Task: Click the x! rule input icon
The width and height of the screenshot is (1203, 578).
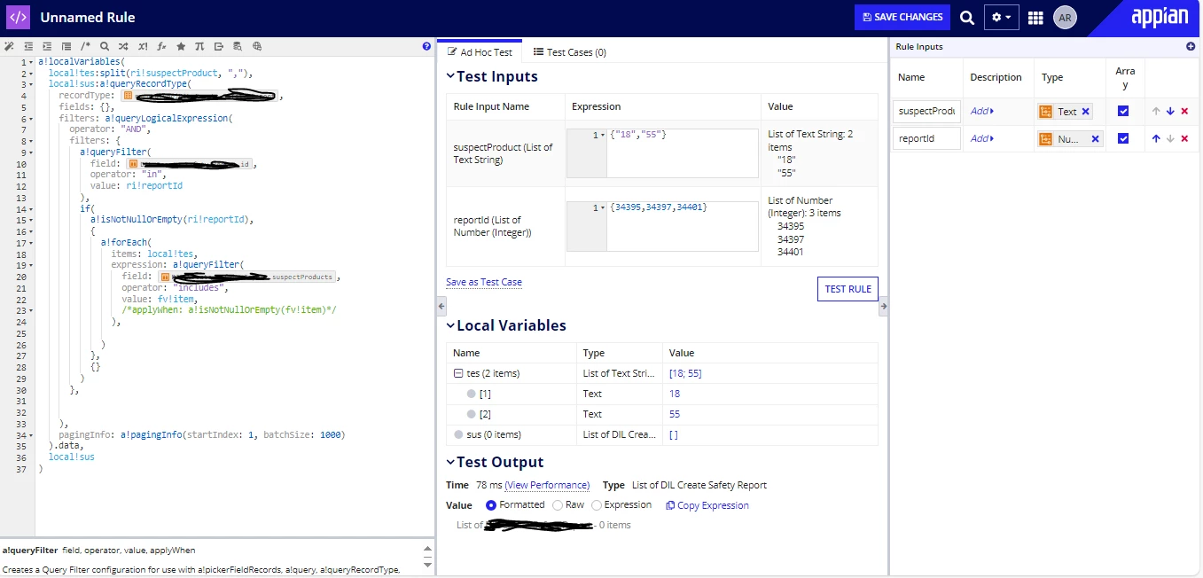Action: point(143,46)
